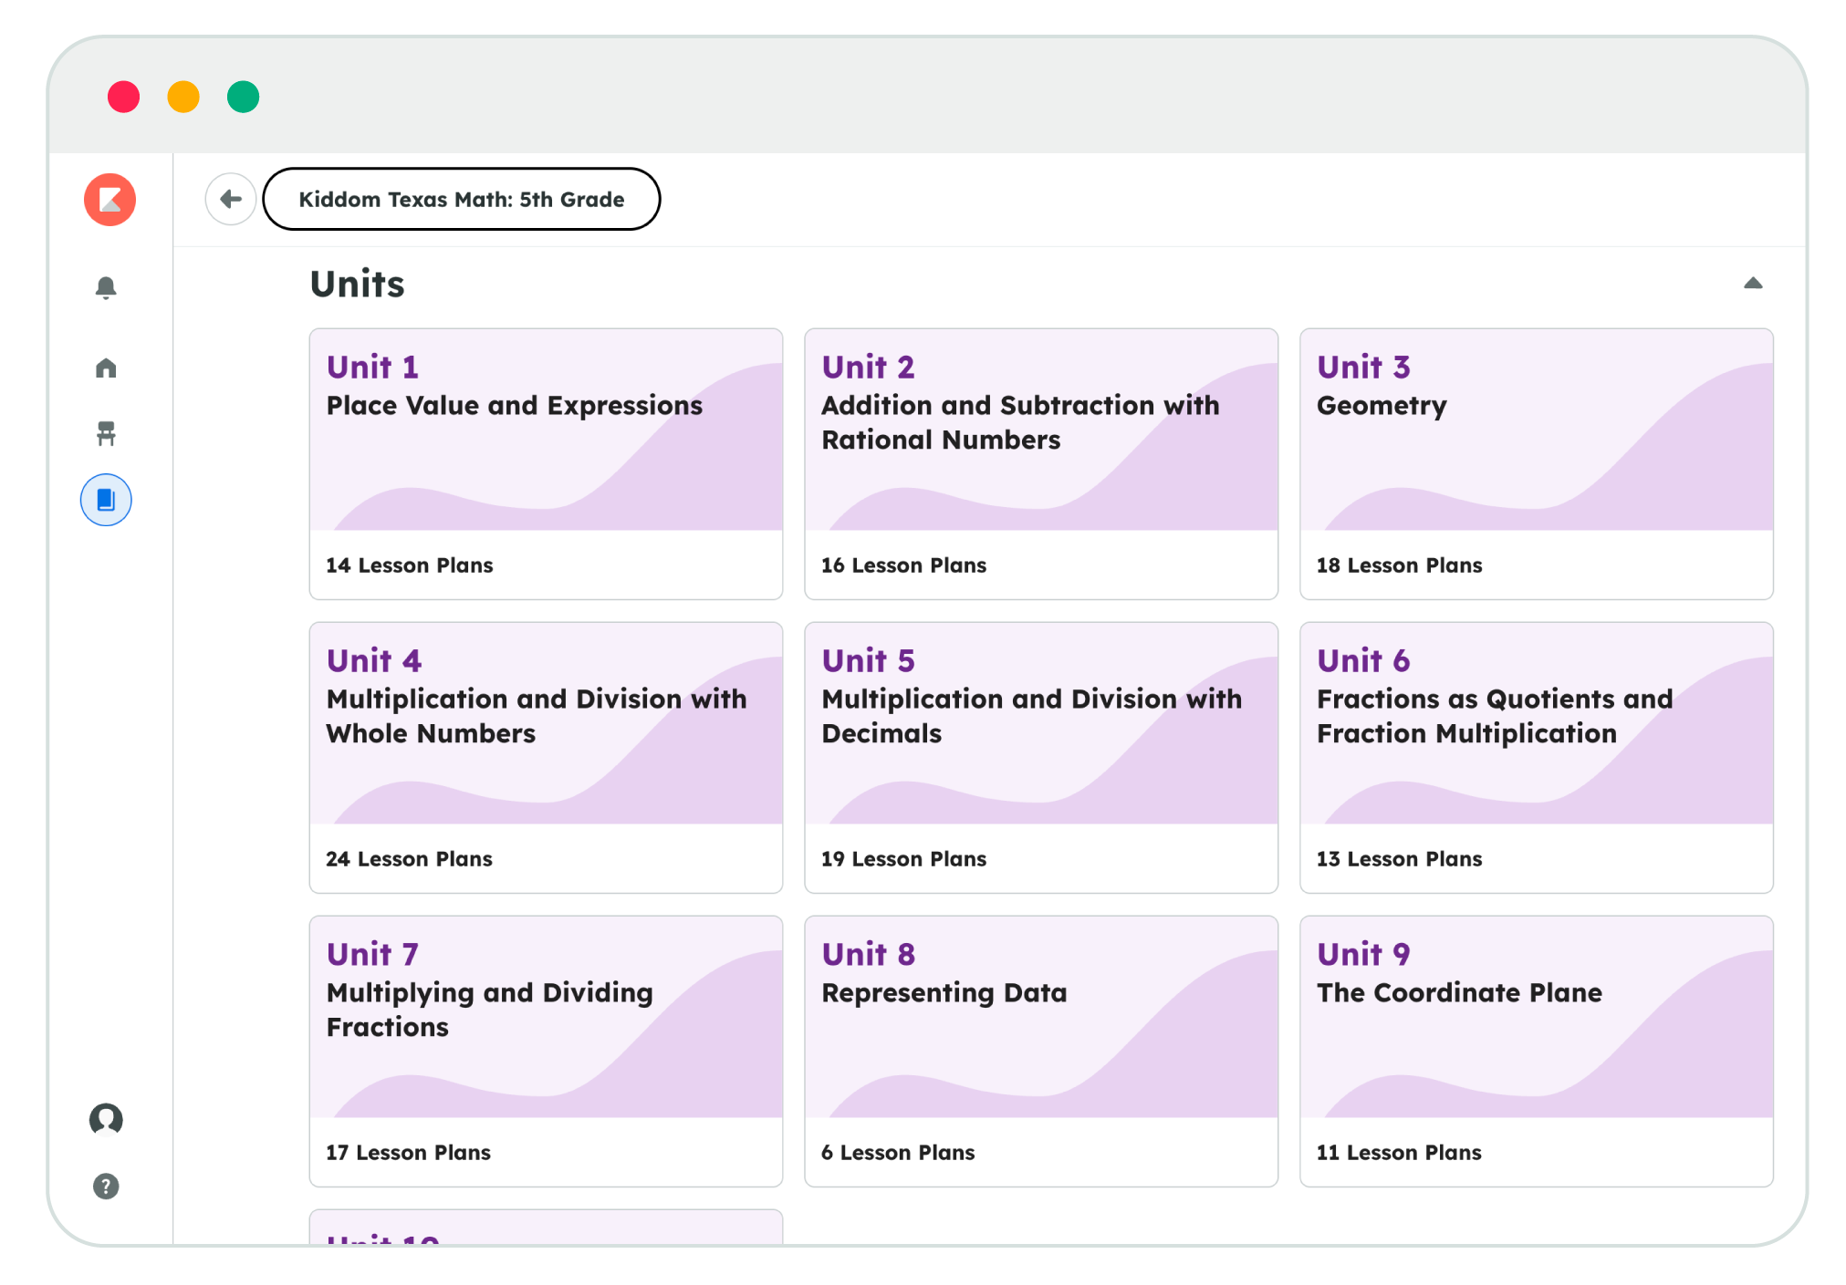Open user profile avatar icon
The height and width of the screenshot is (1285, 1846).
click(106, 1118)
